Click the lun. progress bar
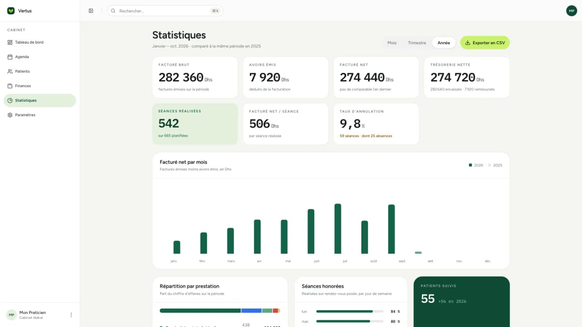This screenshot has width=582, height=327. (350, 311)
